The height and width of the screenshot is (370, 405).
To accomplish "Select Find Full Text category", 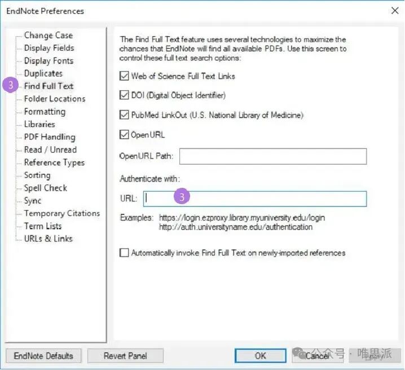I will coord(49,86).
